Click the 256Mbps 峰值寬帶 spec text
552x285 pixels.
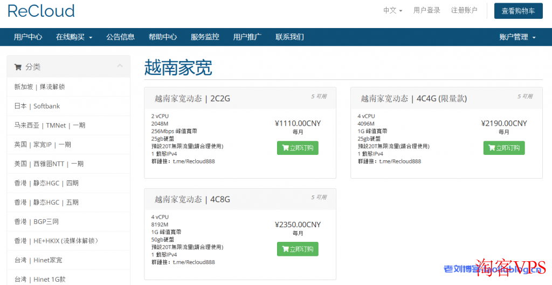174,131
